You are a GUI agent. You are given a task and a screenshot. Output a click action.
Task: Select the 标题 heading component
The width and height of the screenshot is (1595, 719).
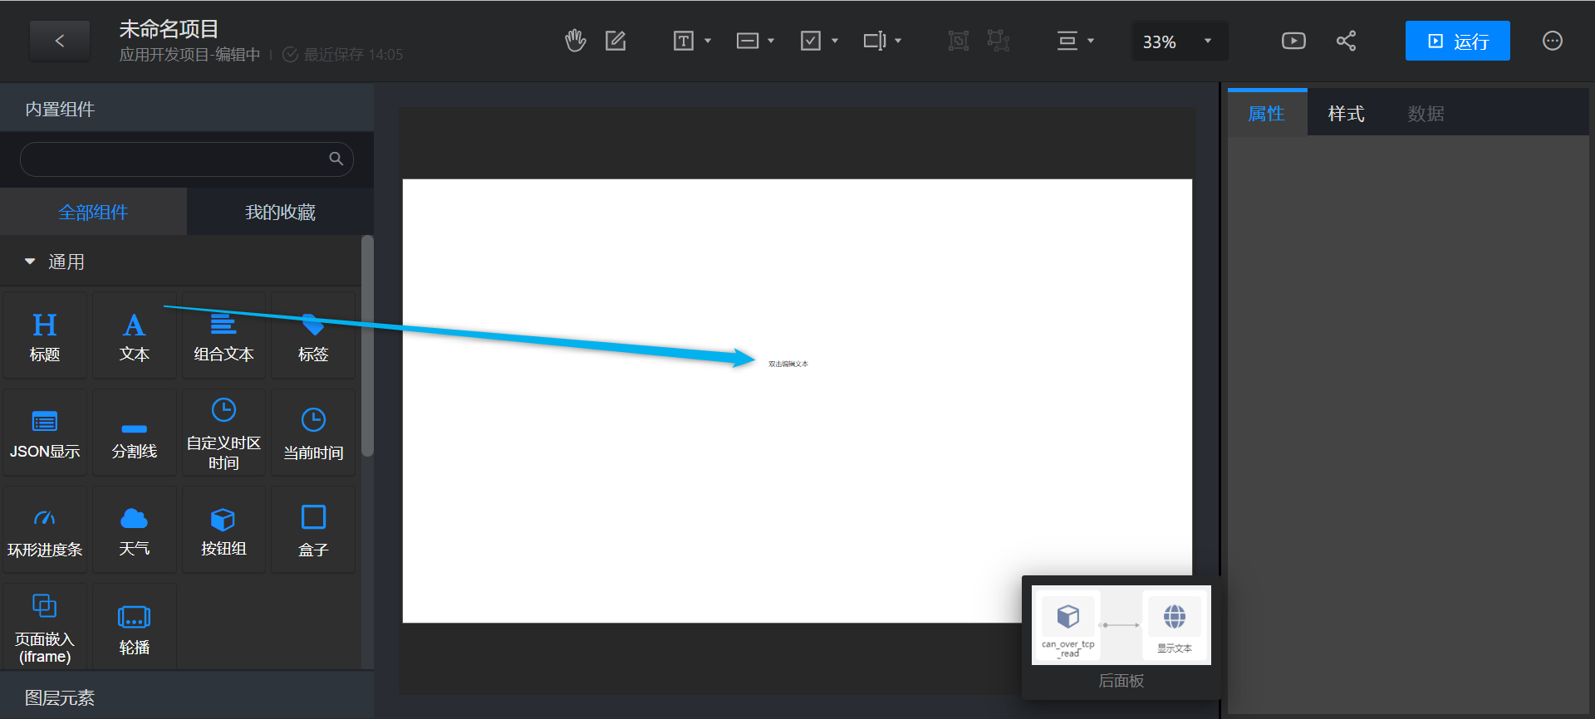pos(45,336)
